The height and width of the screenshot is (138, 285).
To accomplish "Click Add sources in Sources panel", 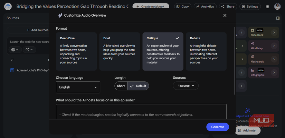I will [37, 30].
